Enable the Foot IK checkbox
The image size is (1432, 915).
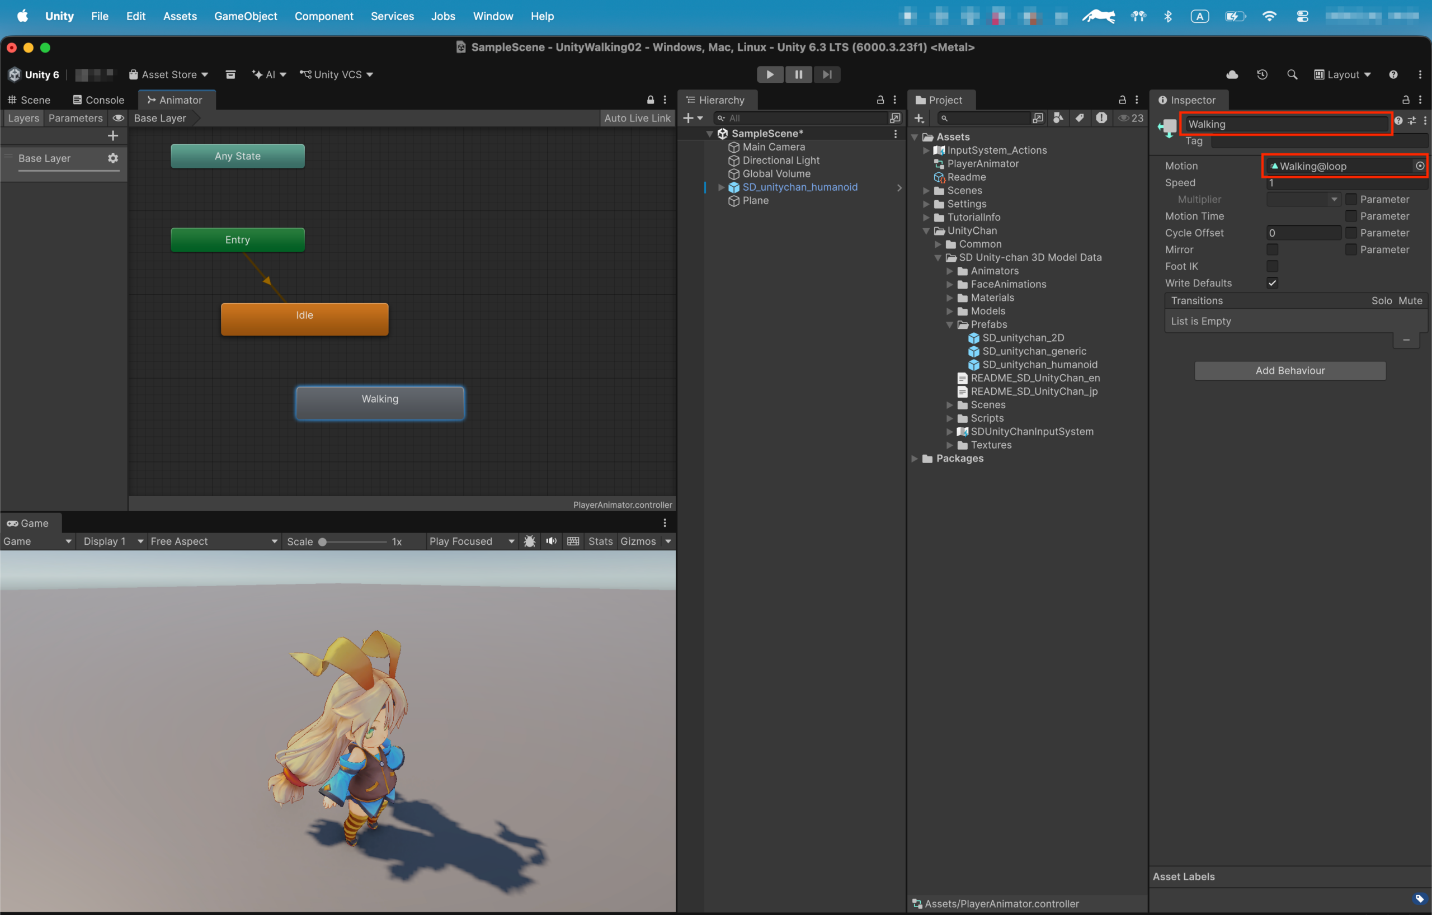click(x=1272, y=266)
